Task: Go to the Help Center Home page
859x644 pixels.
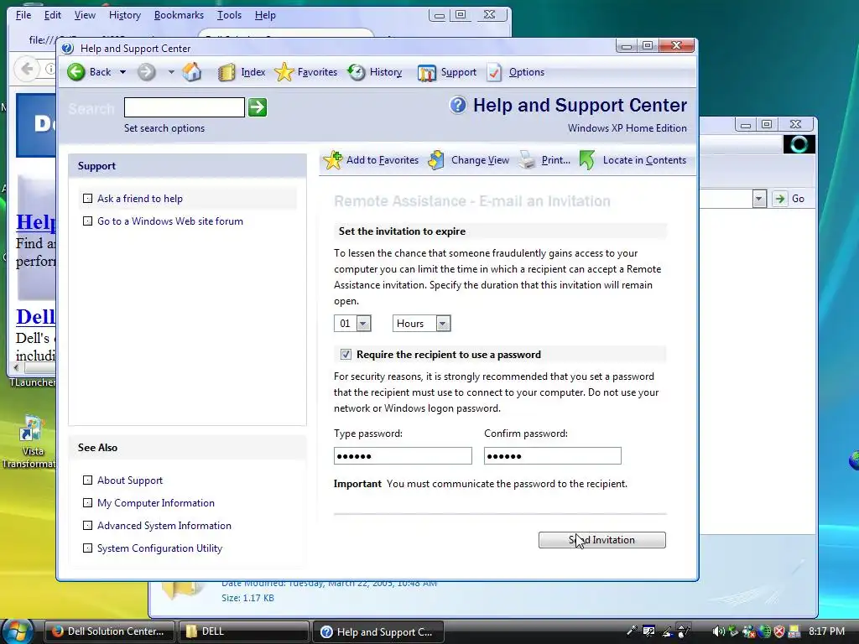Action: coord(192,72)
